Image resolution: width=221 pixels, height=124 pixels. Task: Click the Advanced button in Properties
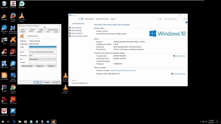(x=51, y=66)
